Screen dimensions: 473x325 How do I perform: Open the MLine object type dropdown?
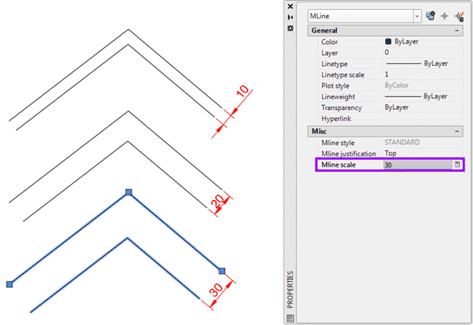(417, 16)
